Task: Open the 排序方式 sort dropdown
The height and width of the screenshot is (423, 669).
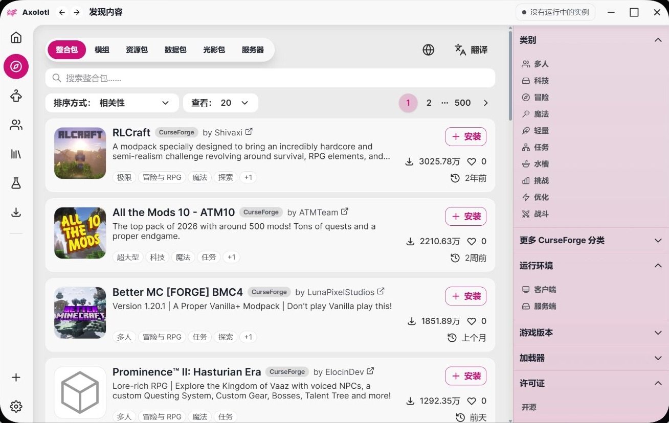Action: 112,103
